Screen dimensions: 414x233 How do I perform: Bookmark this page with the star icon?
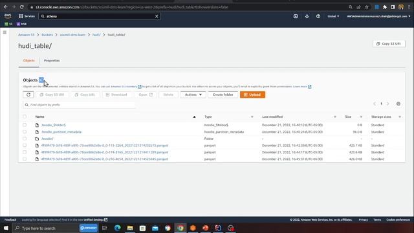tap(367, 7)
